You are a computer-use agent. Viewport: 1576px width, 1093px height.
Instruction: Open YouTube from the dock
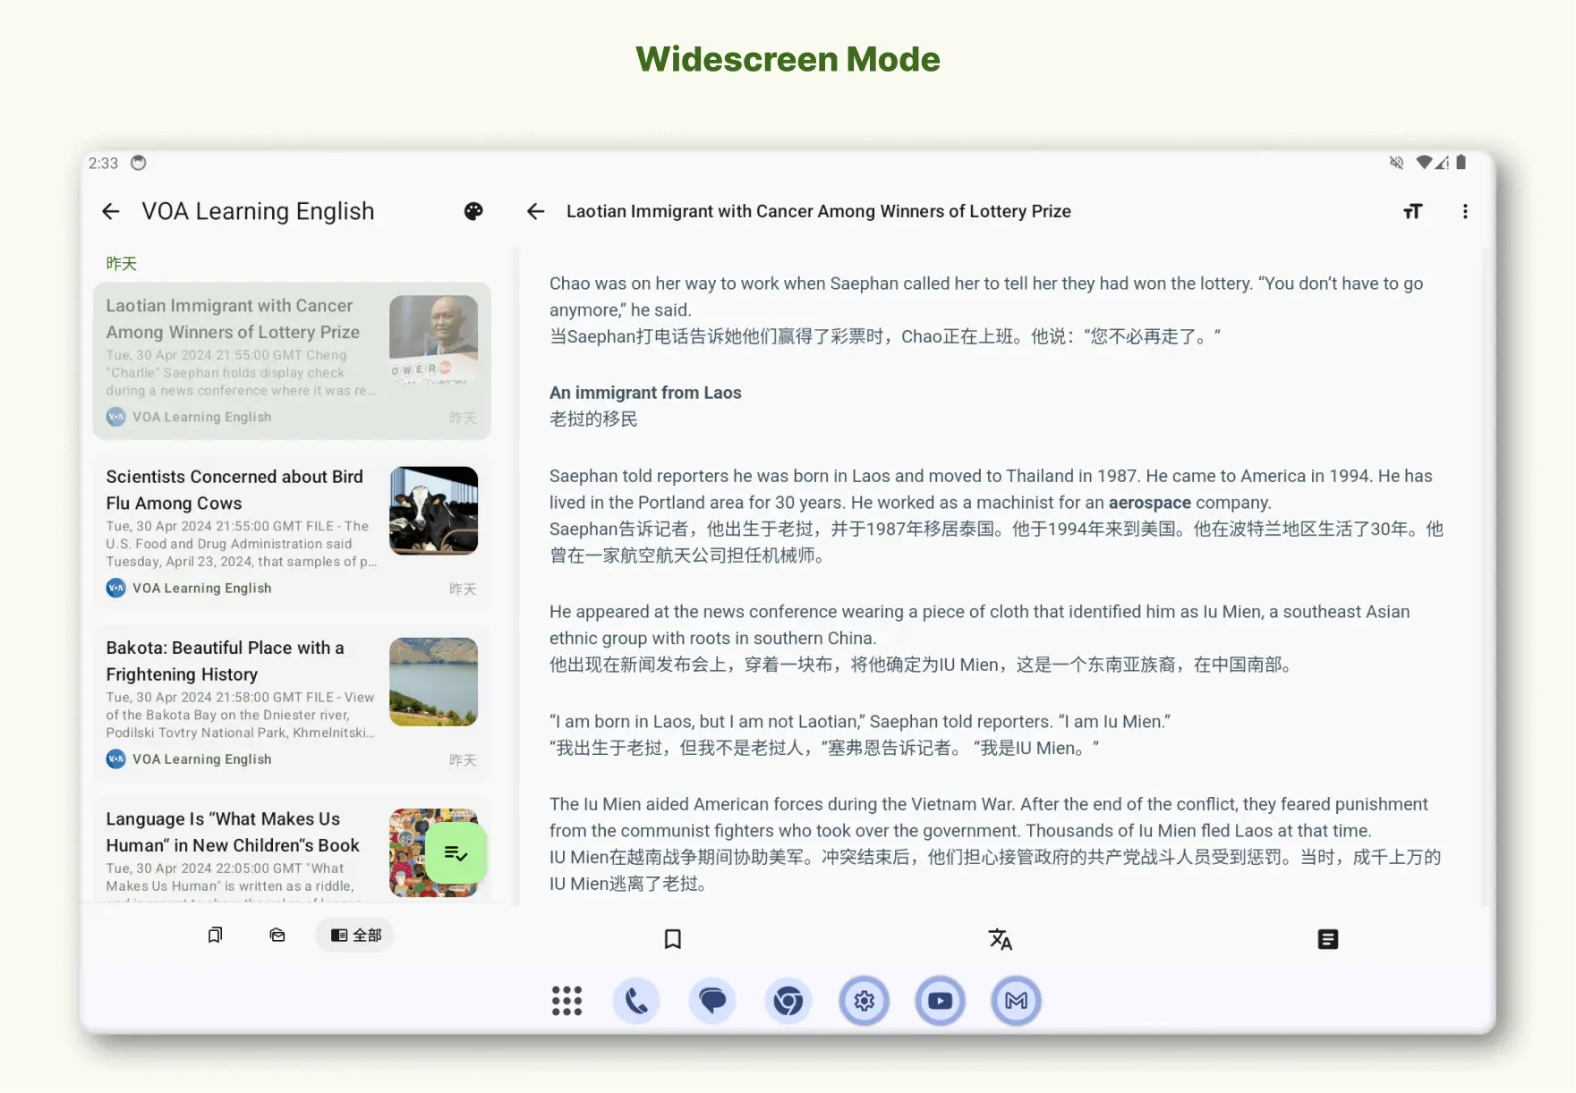point(940,1001)
